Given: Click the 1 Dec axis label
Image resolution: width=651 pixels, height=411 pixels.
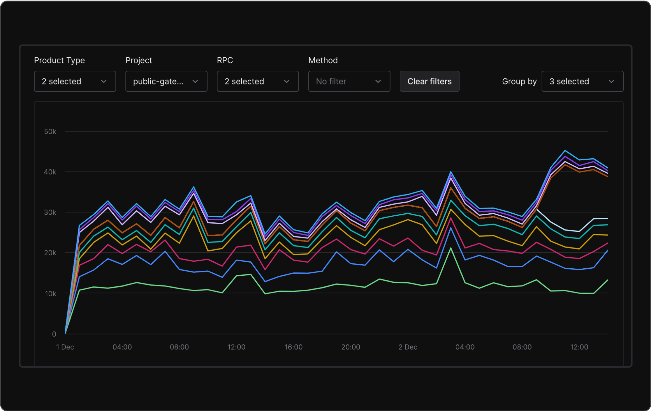Looking at the screenshot, I should tap(65, 347).
